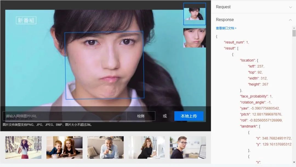Click the scrollbar down arrow in Response panel
Image resolution: width=296 pixels, height=167 pixels.
click(x=294, y=162)
